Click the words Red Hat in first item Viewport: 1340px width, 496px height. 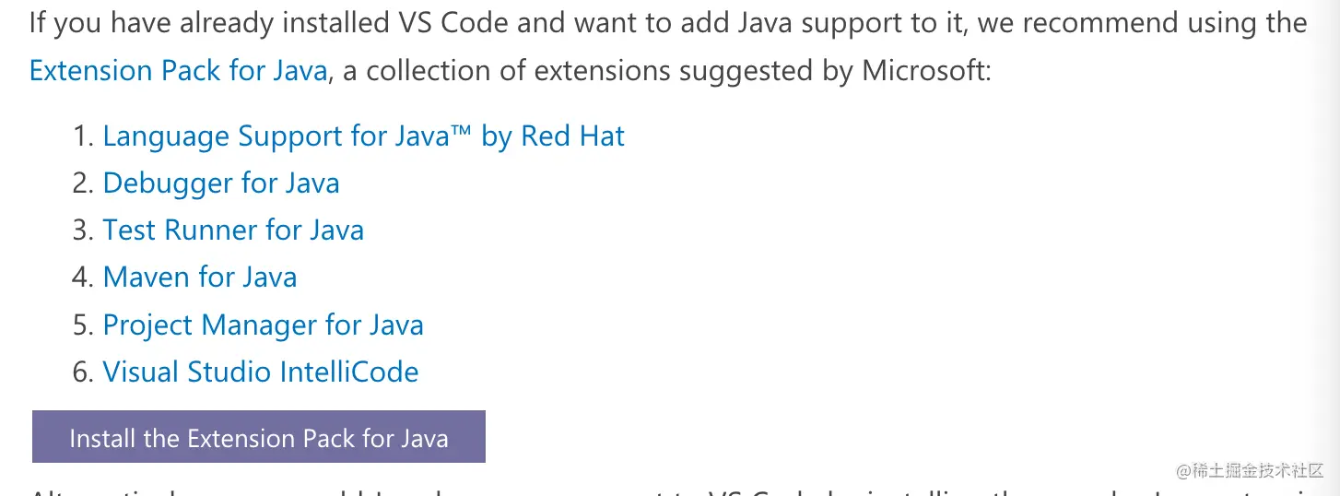573,136
